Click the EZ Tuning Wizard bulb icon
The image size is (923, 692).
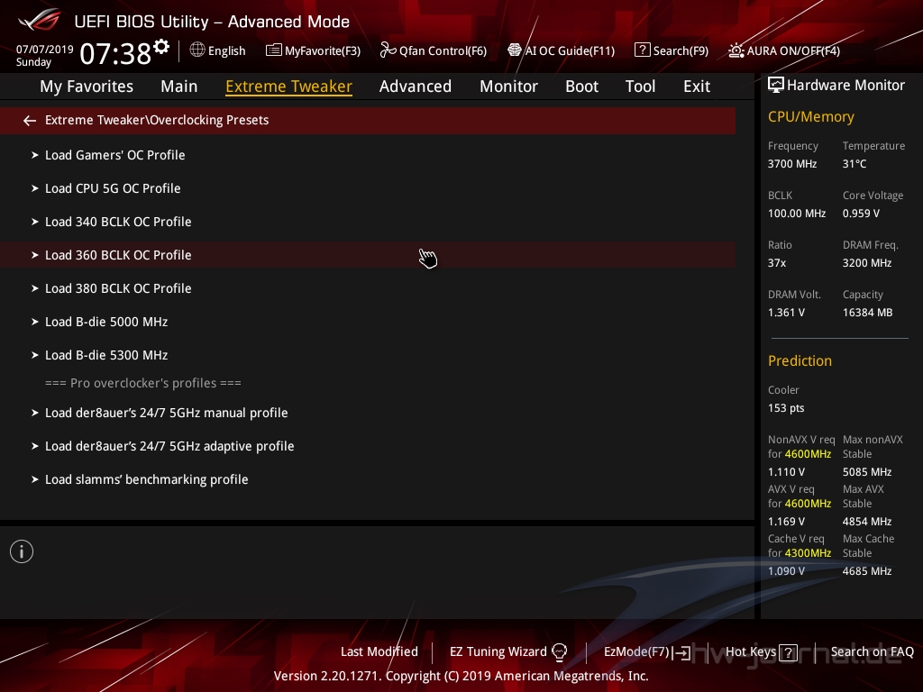[x=559, y=652]
